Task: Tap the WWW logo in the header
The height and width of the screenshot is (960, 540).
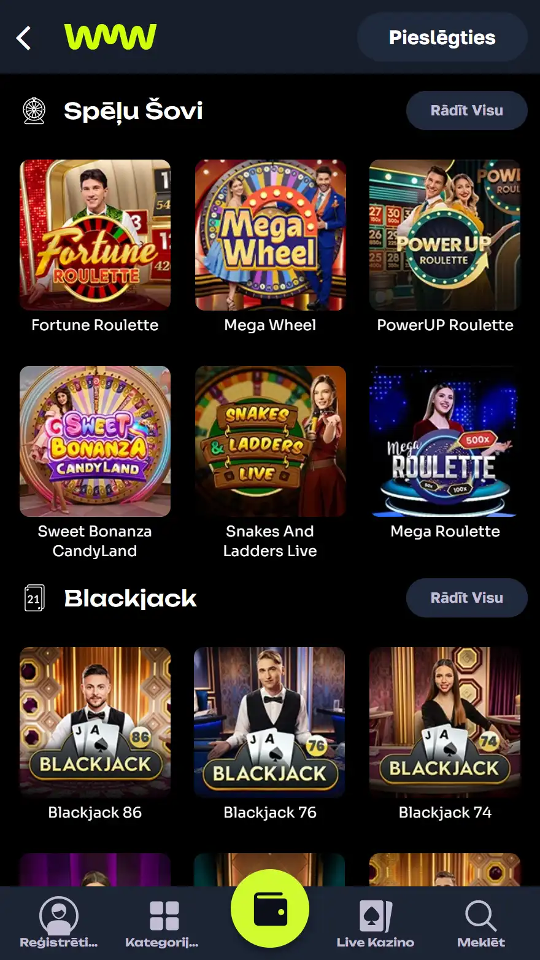Action: (x=112, y=37)
